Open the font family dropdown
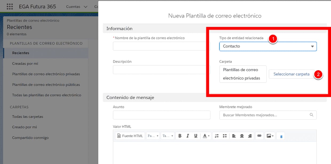This screenshot has height=164, width=331. [x=153, y=136]
